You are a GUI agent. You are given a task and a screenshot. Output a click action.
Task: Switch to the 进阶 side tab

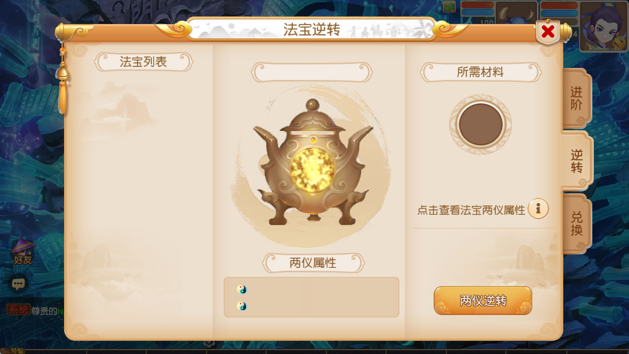(576, 98)
